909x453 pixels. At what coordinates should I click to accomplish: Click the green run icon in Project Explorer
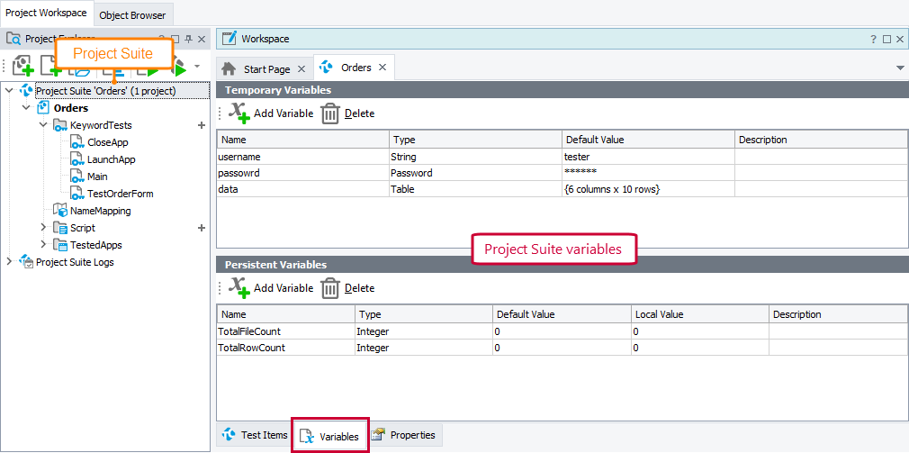pyautogui.click(x=179, y=67)
